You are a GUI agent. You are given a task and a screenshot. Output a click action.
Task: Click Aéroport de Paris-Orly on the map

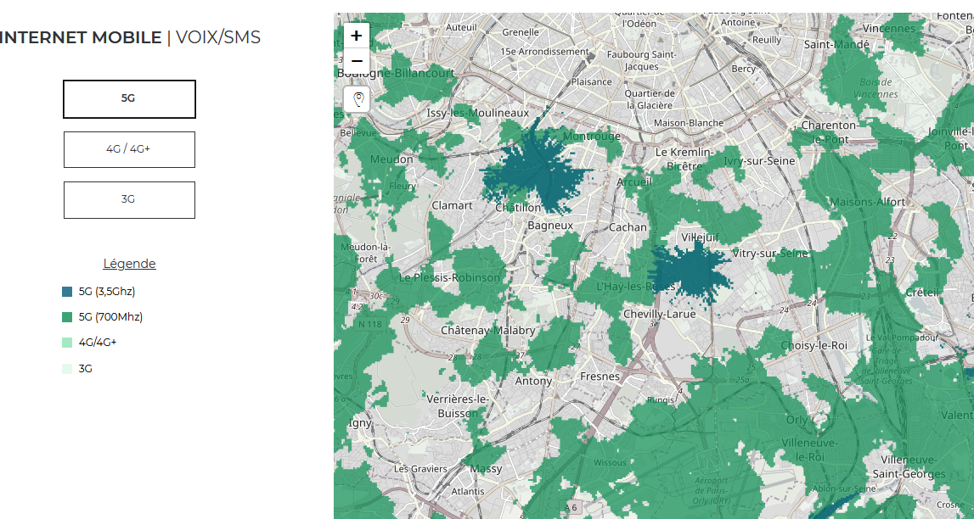pos(712,490)
